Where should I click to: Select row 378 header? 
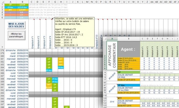tap(2, 50)
